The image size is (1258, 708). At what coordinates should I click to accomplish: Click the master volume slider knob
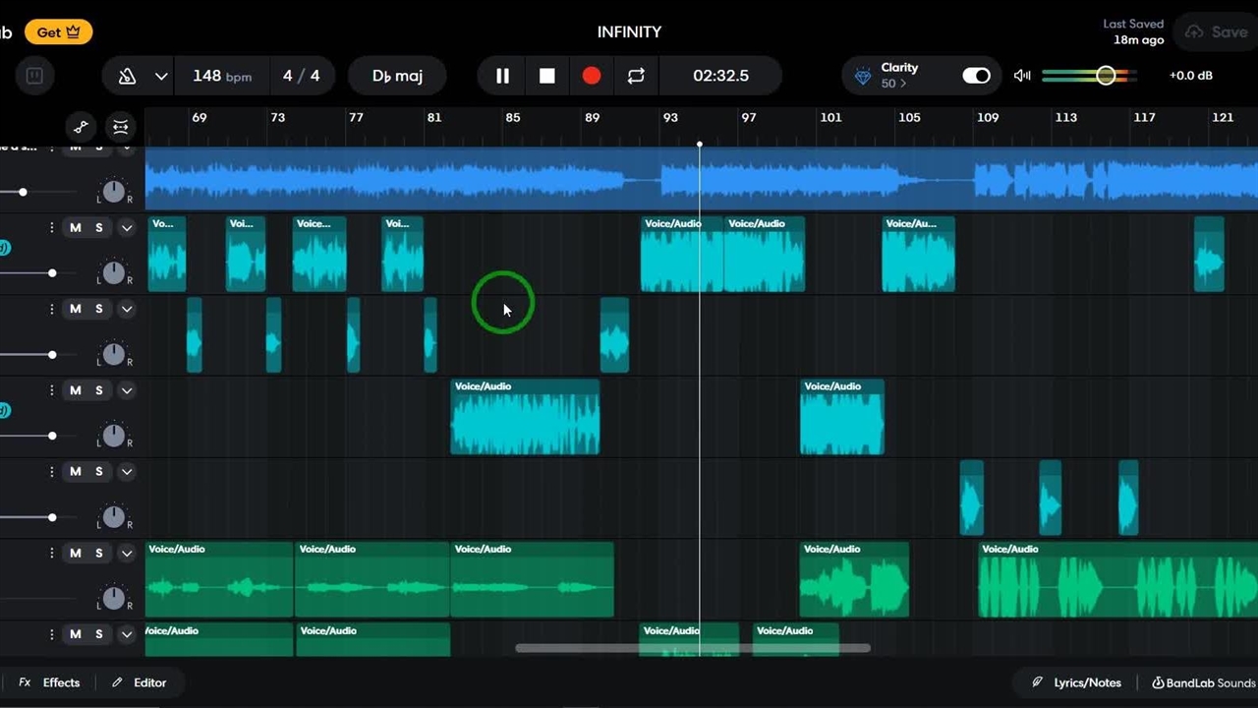click(1106, 76)
